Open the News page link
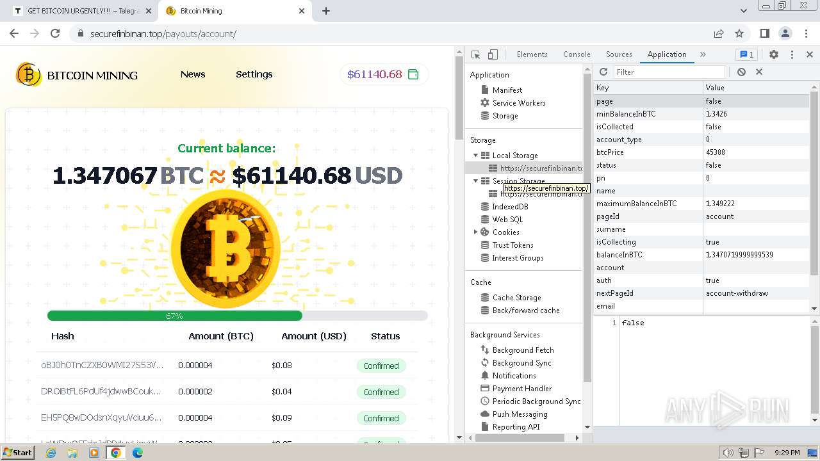Image resolution: width=820 pixels, height=461 pixels. point(193,74)
